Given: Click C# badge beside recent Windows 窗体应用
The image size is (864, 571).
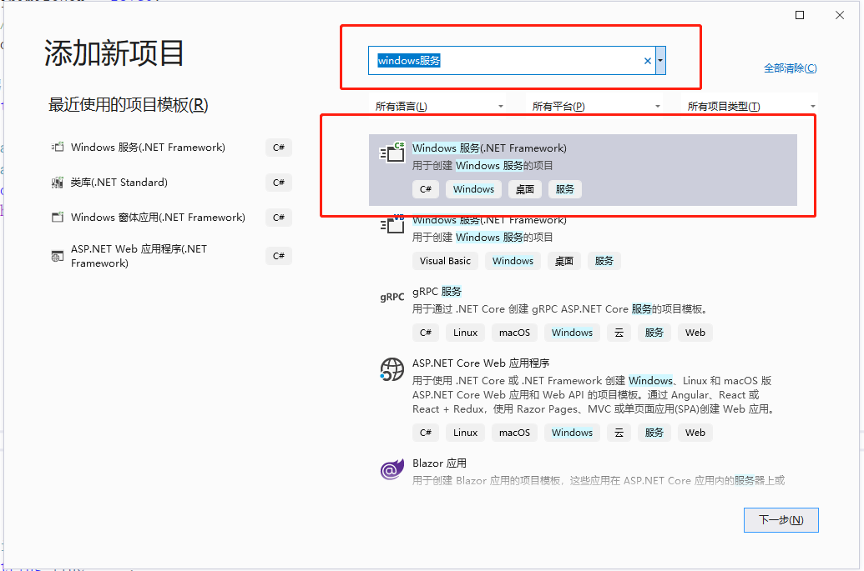Looking at the screenshot, I should [278, 218].
